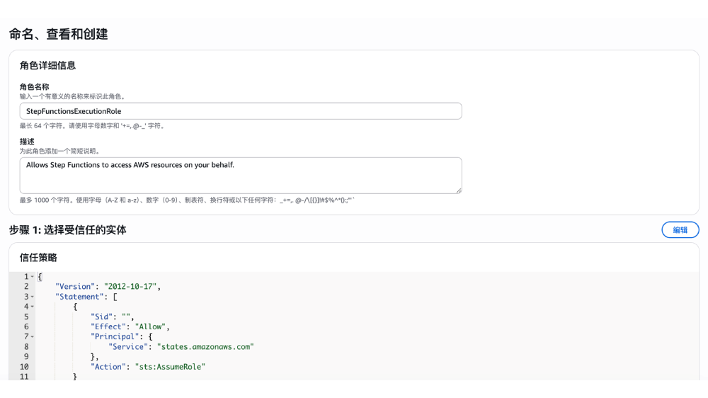This screenshot has height=398, width=708.
Task: Collapse the "Statement" array fold arrow
Action: [x=33, y=297]
